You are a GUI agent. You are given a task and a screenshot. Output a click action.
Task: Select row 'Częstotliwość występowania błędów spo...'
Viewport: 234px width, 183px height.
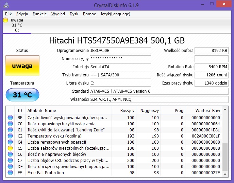tap(114, 117)
